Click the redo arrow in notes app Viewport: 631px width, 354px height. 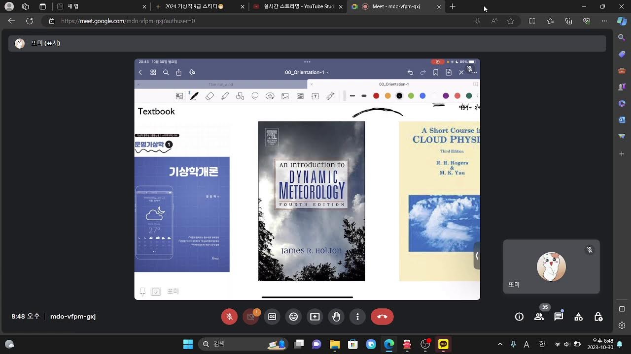pos(423,72)
